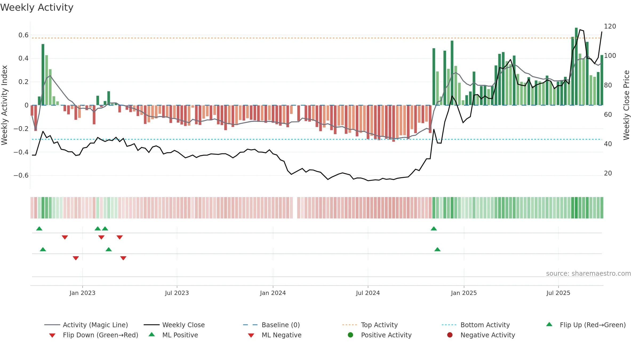Toggle Flip Up (Red→Green) legend entry
640x360 pixels.
[x=586, y=325]
